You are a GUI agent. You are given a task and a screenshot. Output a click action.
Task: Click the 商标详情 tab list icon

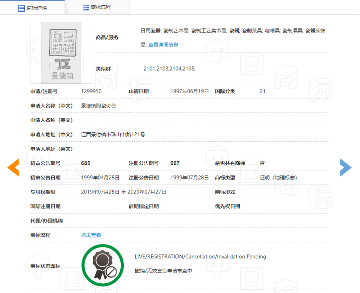pos(21,8)
